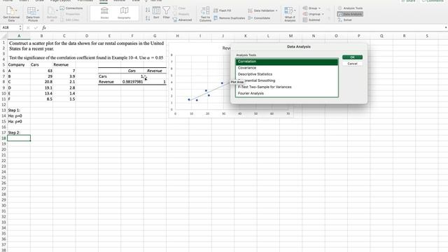Open the Analysis Tools add-in
Screen dimensions: 448x252
coord(350,8)
